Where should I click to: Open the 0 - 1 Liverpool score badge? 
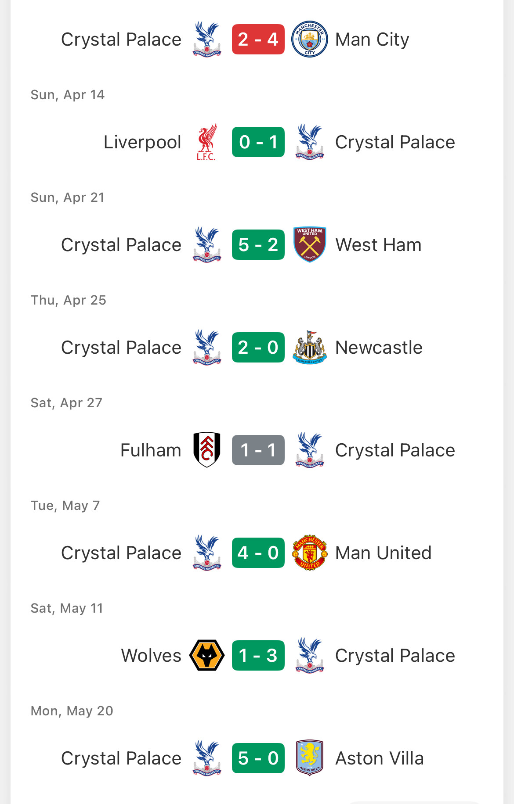click(258, 142)
